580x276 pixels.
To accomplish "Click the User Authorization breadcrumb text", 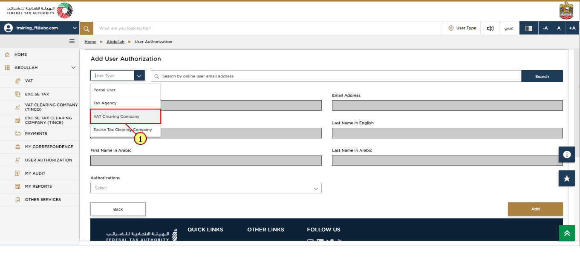I will [x=153, y=42].
